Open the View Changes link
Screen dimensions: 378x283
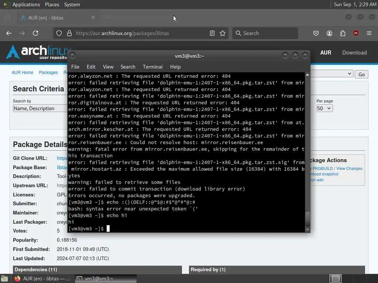click(349, 168)
